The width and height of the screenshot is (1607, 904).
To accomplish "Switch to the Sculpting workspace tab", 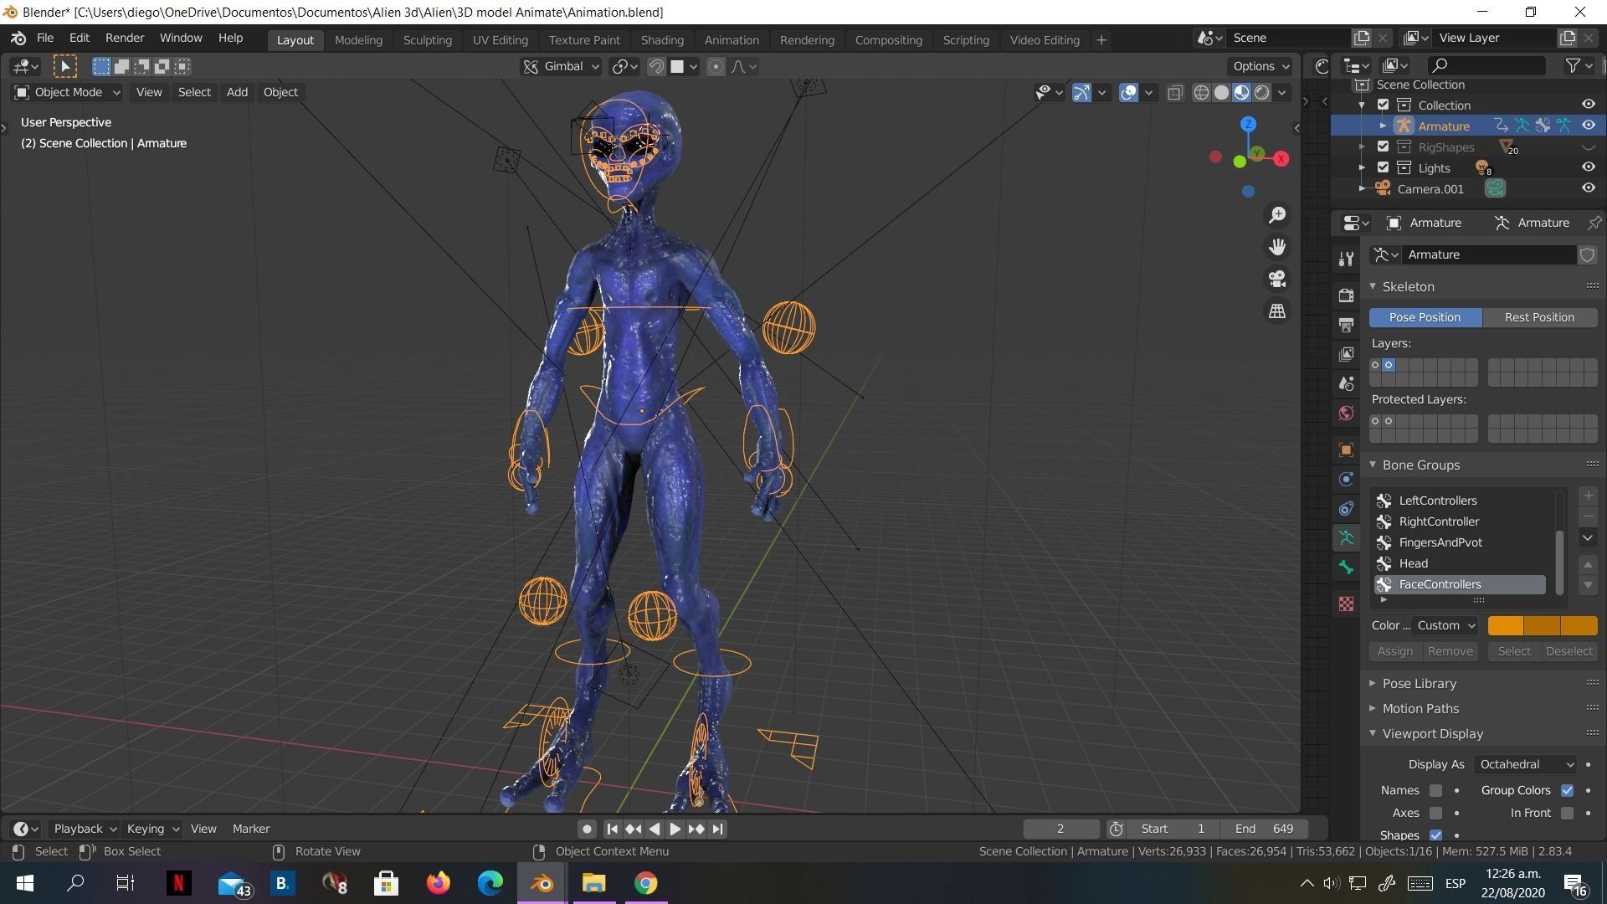I will (427, 39).
